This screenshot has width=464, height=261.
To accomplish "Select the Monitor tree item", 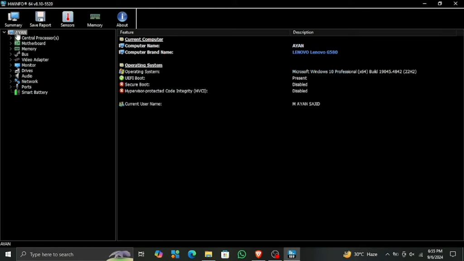I will click(29, 65).
